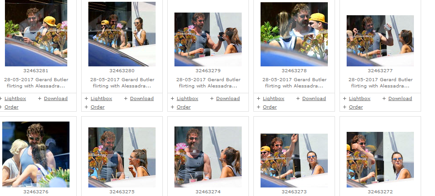Add photo 32463281 to Lightbox
Viewport: 435px width, 196px height.
pos(15,99)
